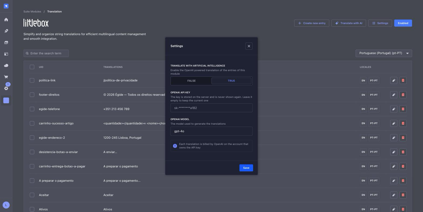The width and height of the screenshot is (423, 212).
Task: Open the gear icon with notification badge
Action: 6,88
